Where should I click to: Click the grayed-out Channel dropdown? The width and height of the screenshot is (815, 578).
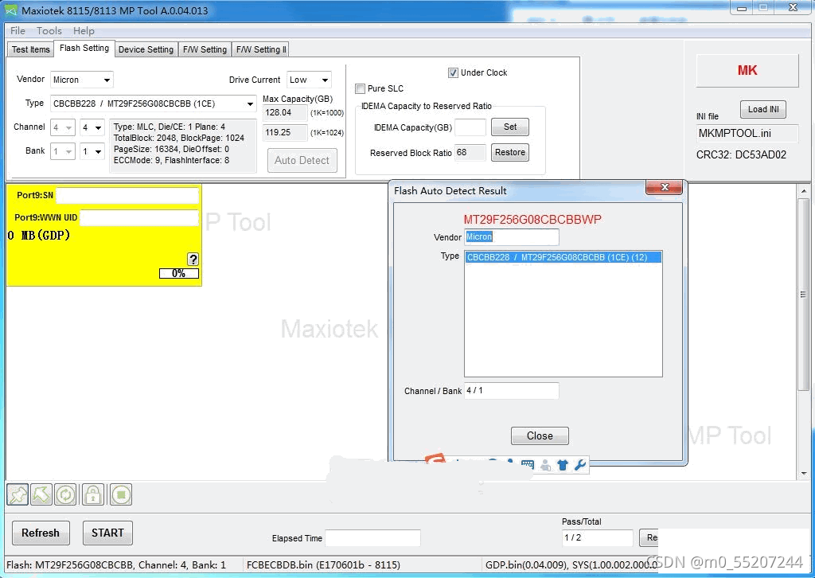pos(62,127)
